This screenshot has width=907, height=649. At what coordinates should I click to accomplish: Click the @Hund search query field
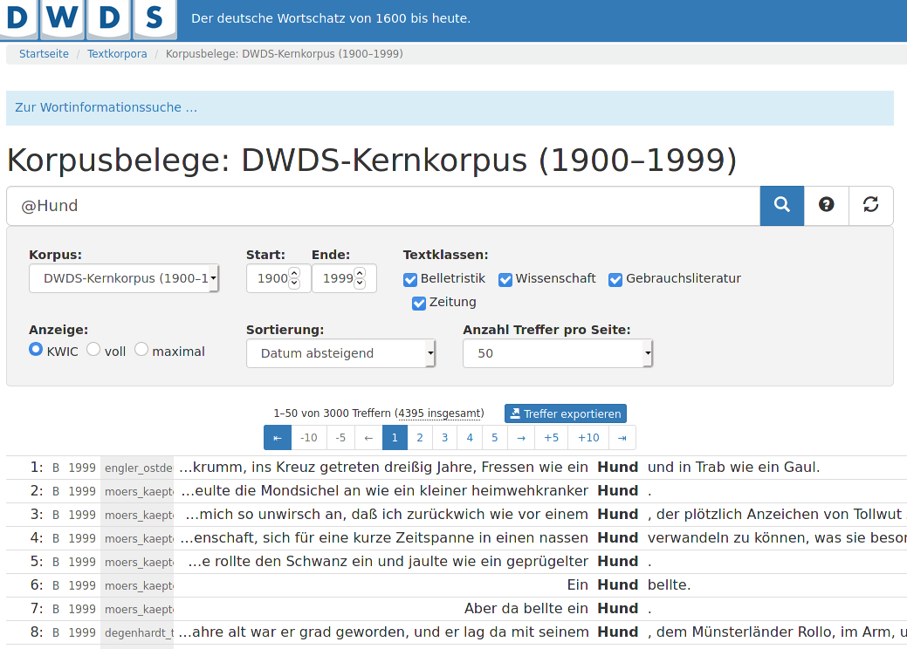382,206
